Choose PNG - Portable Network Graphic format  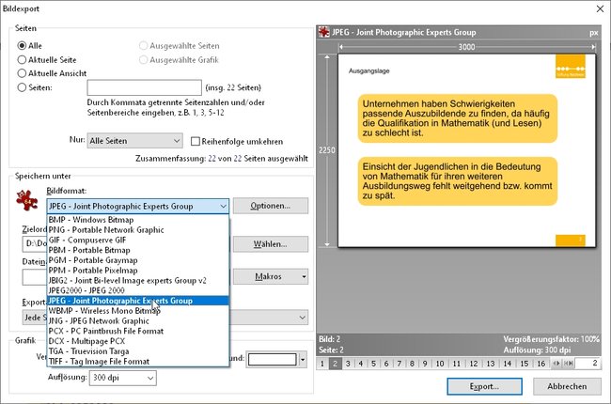point(137,230)
